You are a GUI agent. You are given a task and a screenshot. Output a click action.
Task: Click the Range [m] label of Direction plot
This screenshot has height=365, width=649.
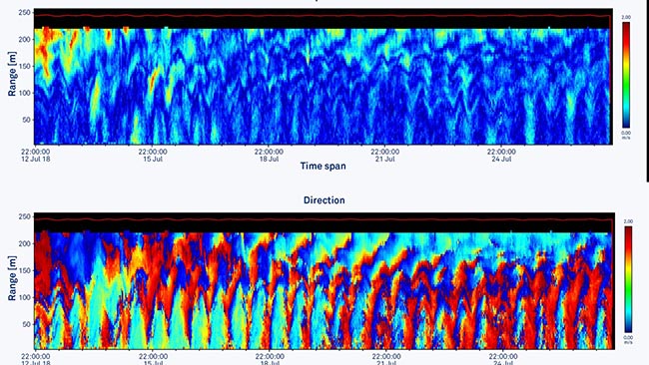[12, 278]
